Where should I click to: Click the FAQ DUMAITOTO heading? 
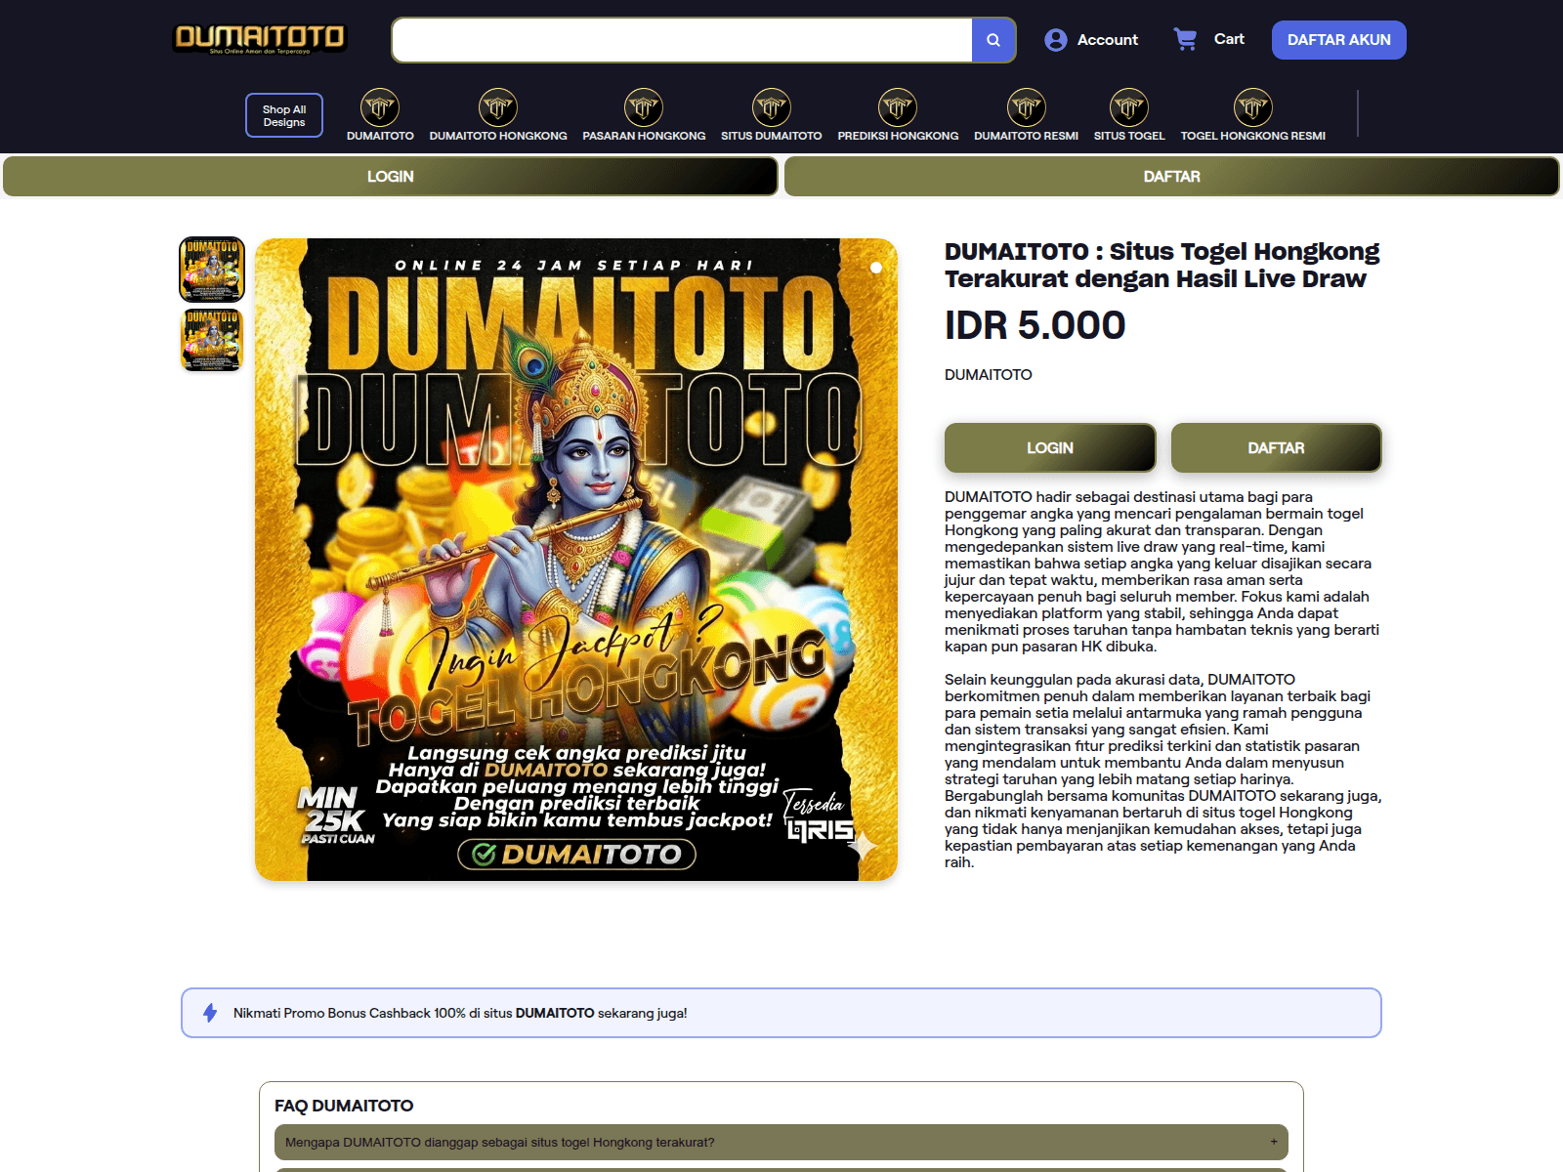(344, 1106)
